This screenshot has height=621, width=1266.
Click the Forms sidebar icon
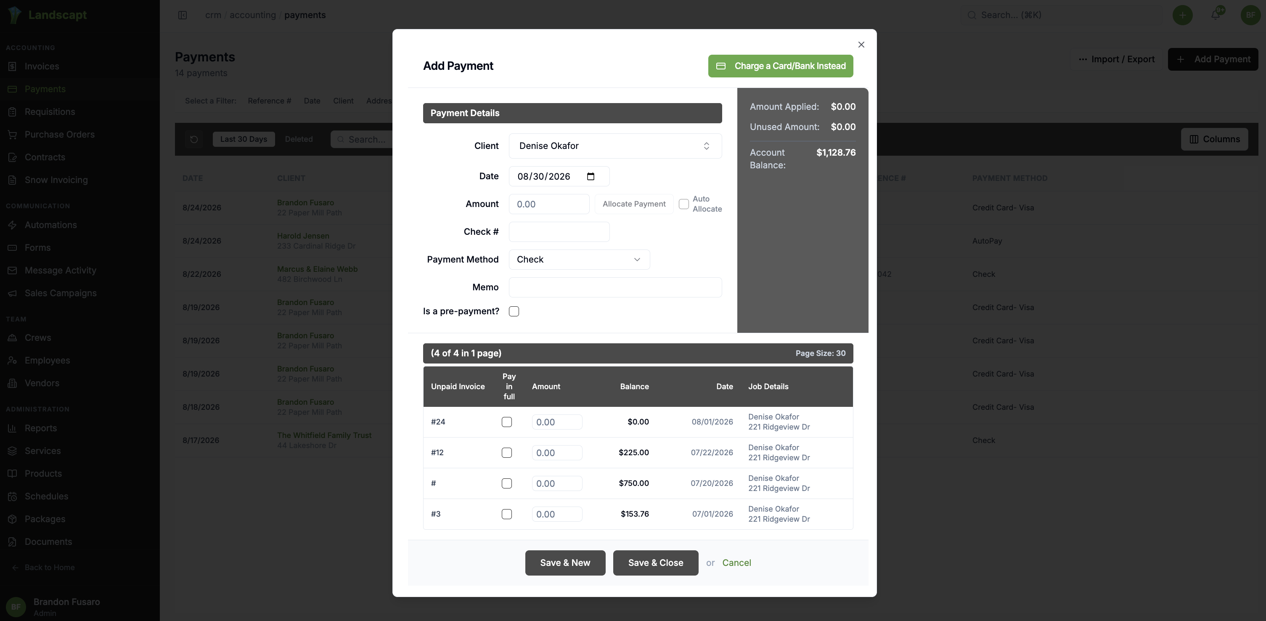(13, 248)
